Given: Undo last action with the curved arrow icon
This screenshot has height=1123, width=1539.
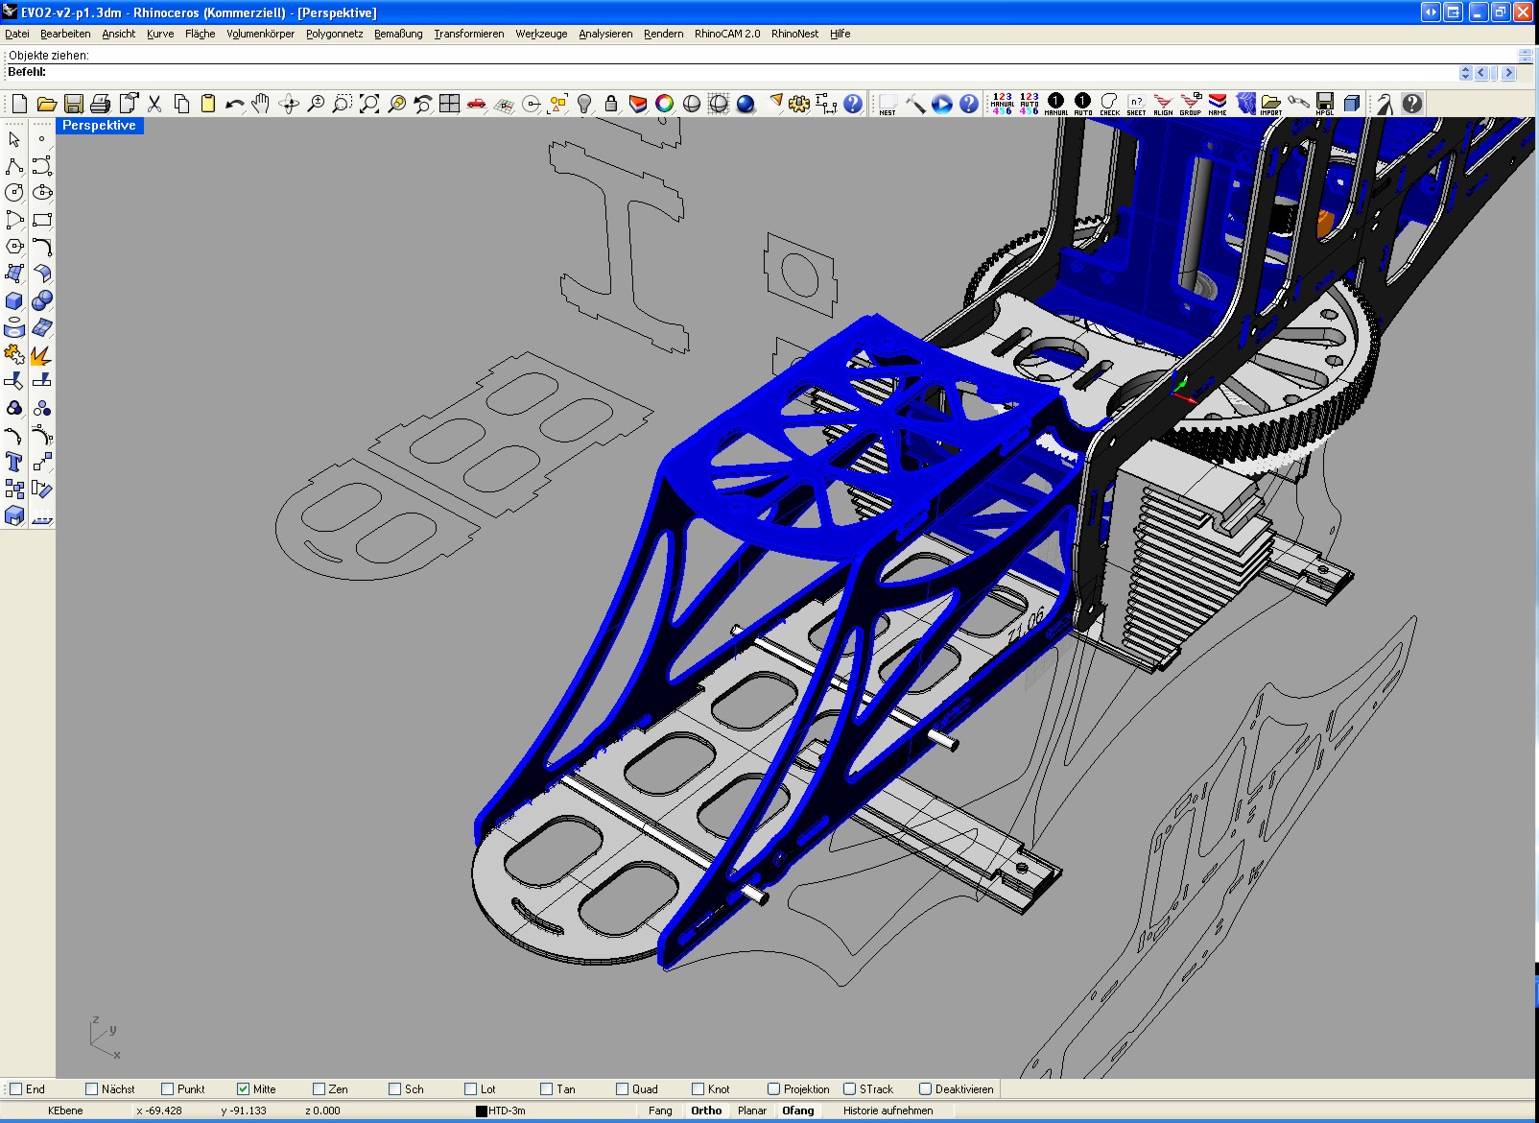Looking at the screenshot, I should (234, 104).
